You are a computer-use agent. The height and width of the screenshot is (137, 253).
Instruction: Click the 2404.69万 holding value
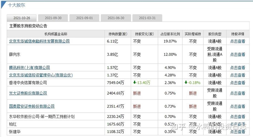(116, 93)
